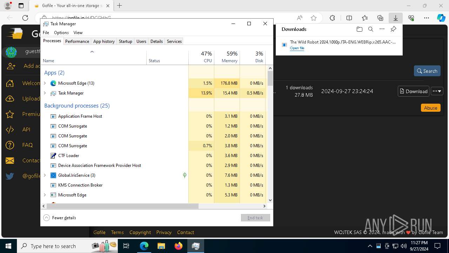Open Task Manager File menu
449x253 pixels.
click(x=46, y=33)
